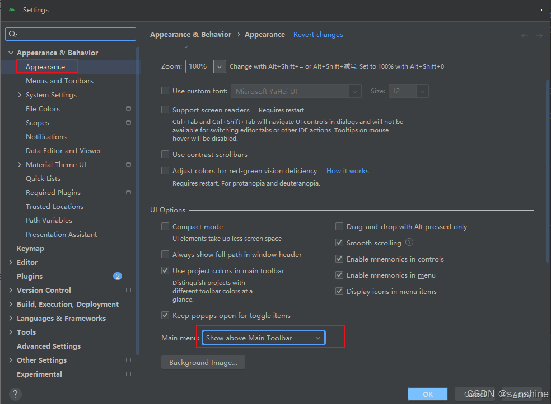This screenshot has width=551, height=404.
Task: Open the Plugins settings page
Action: click(30, 277)
